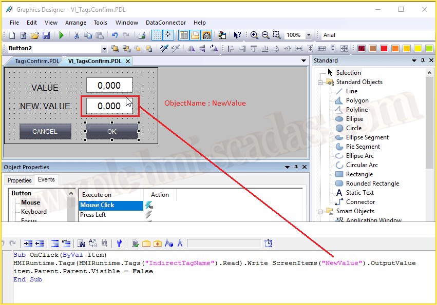The image size is (437, 305).
Task: Click the What's This help pointer icon
Action: click(237, 35)
